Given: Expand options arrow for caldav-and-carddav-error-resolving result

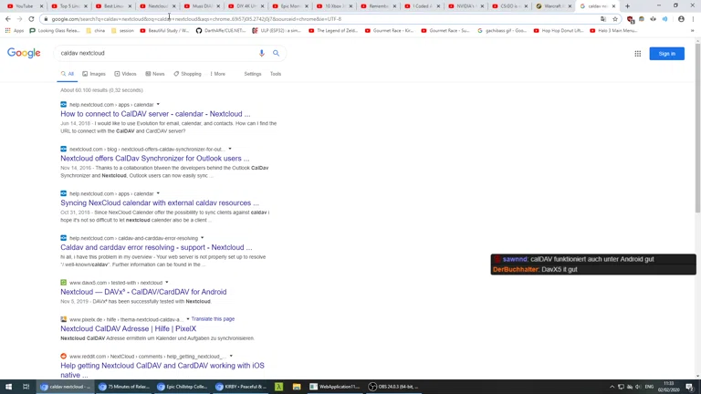Looking at the screenshot, I should coord(202,238).
